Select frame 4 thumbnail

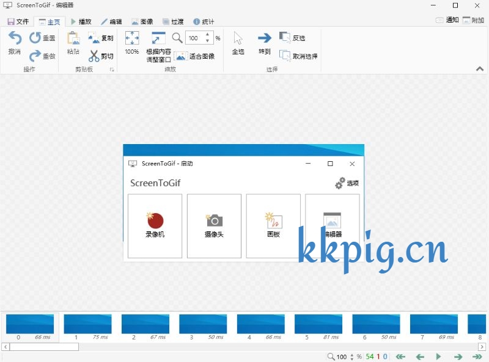(x=261, y=327)
